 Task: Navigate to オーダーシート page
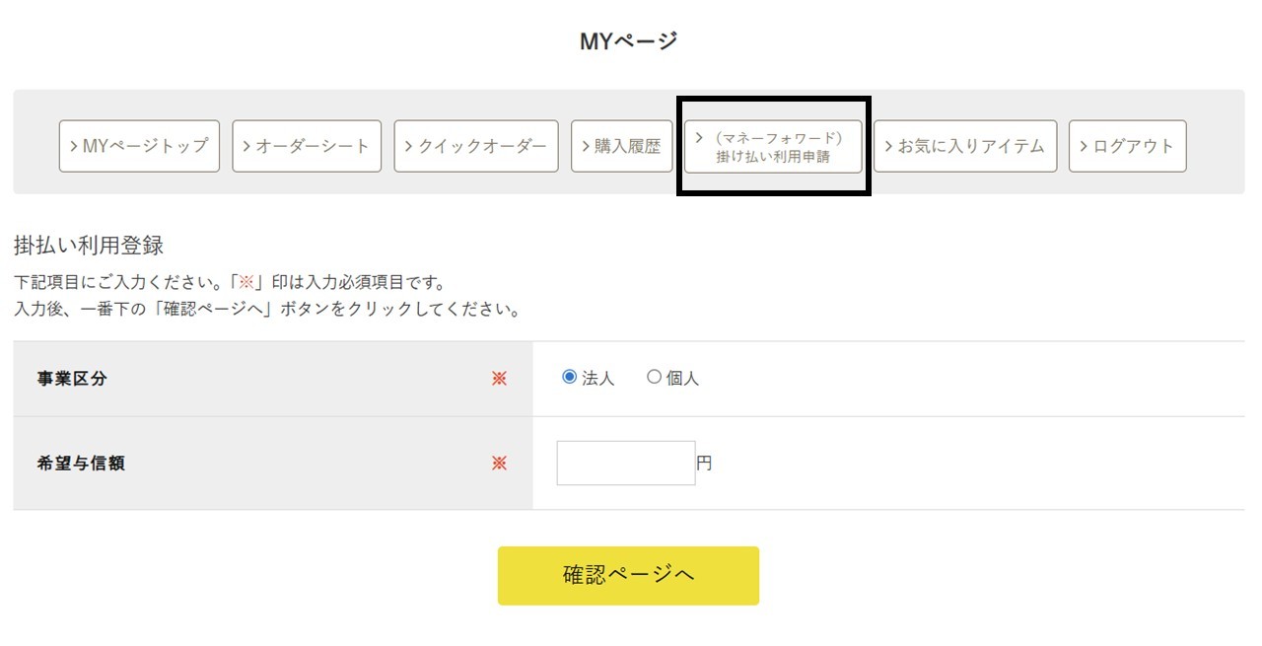[x=306, y=145]
